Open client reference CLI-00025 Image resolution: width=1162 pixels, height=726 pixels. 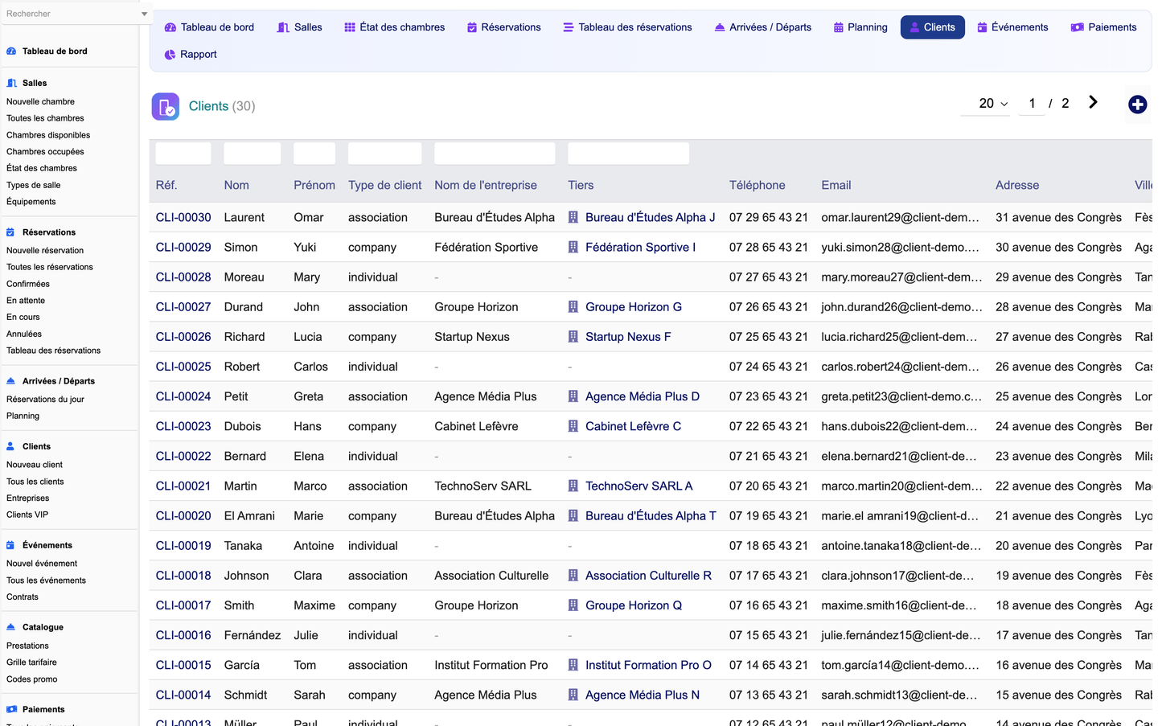click(183, 367)
